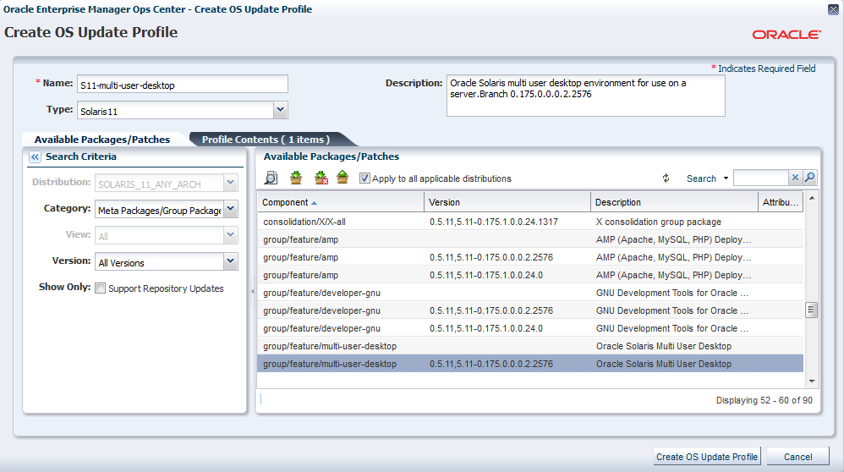844x472 pixels.
Task: Select developer-gnu version 0.175.0.0.0.2.2576 row
Action: coord(530,310)
